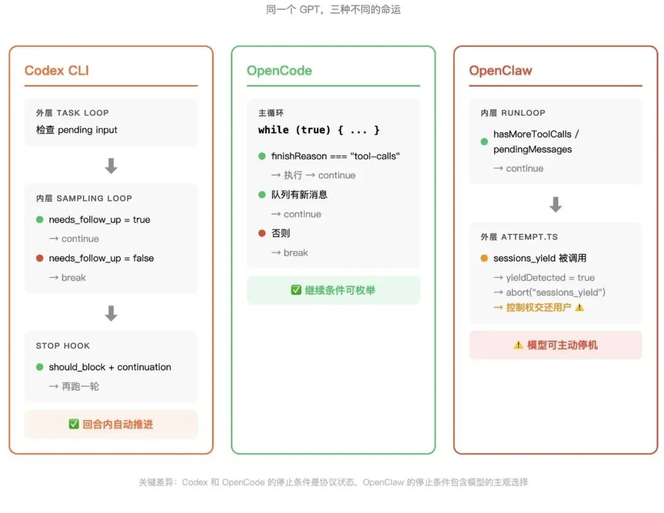Click the green checkmark icon before 回合内自动推进

click(74, 424)
